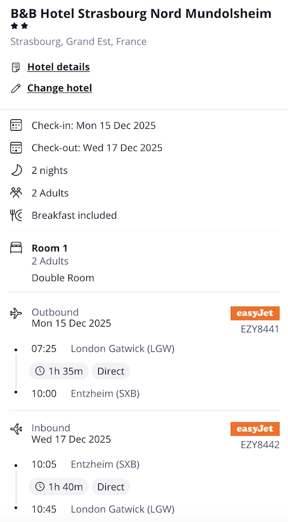Click the check-in calendar icon

[x=16, y=126]
